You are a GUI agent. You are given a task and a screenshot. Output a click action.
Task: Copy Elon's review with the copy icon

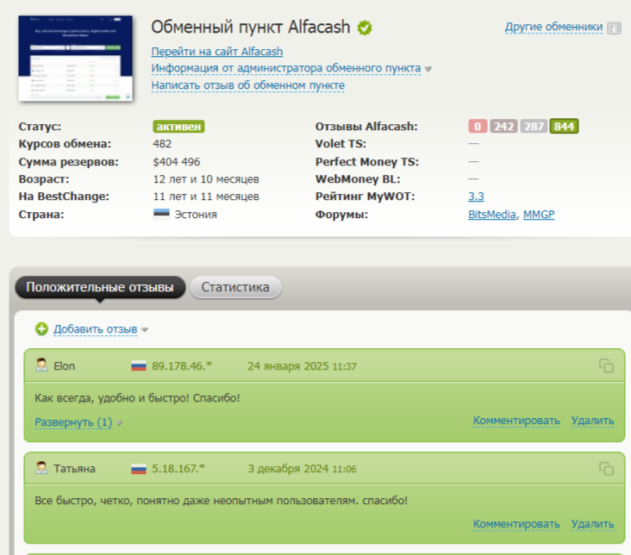coord(607,365)
